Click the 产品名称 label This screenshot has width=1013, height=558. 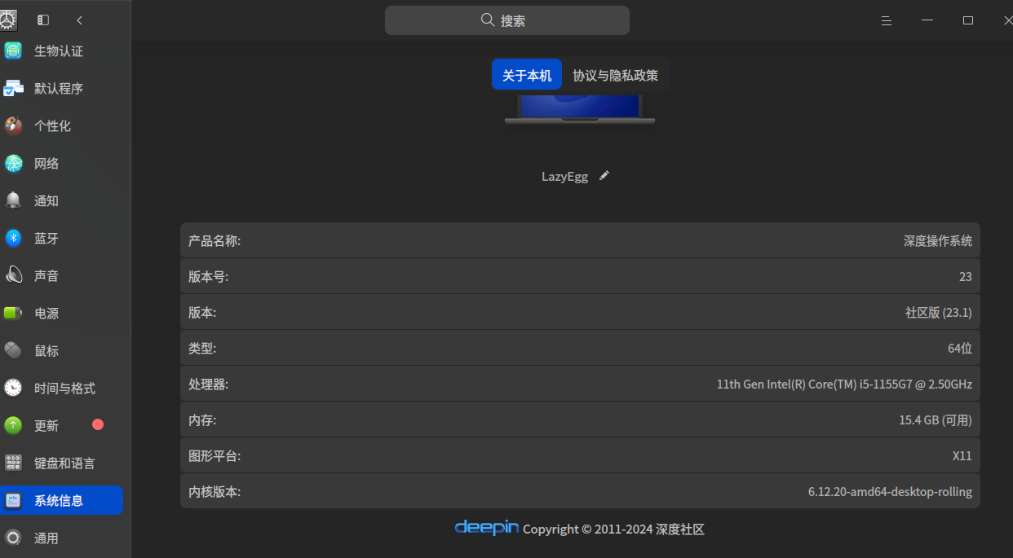[x=215, y=241]
